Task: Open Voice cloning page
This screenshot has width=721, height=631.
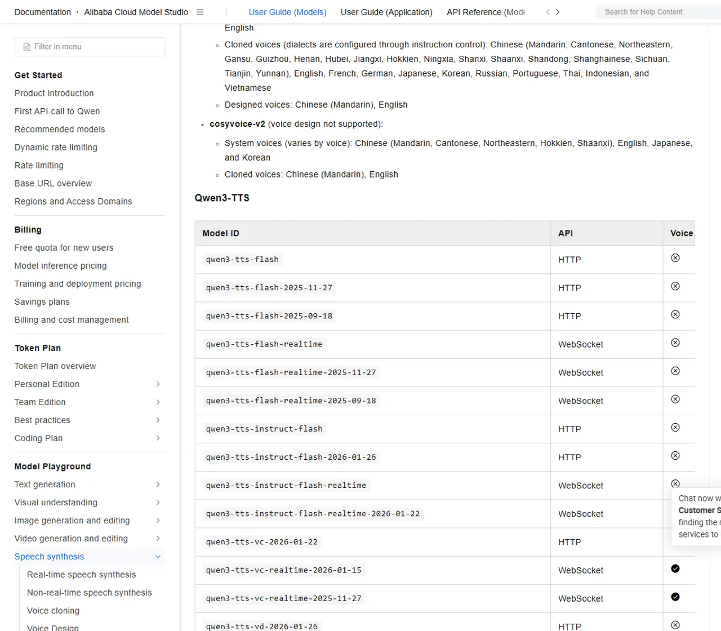Action: coord(54,611)
